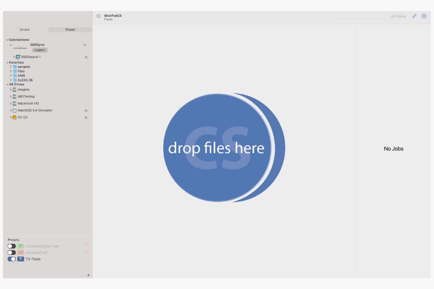
Task: Select the T3-Tests preset name
Action: (33, 259)
